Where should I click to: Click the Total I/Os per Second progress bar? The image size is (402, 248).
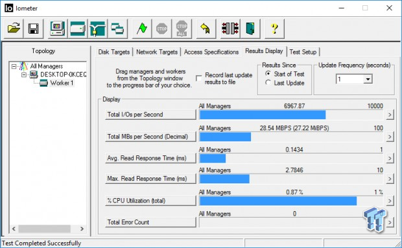coord(291,115)
